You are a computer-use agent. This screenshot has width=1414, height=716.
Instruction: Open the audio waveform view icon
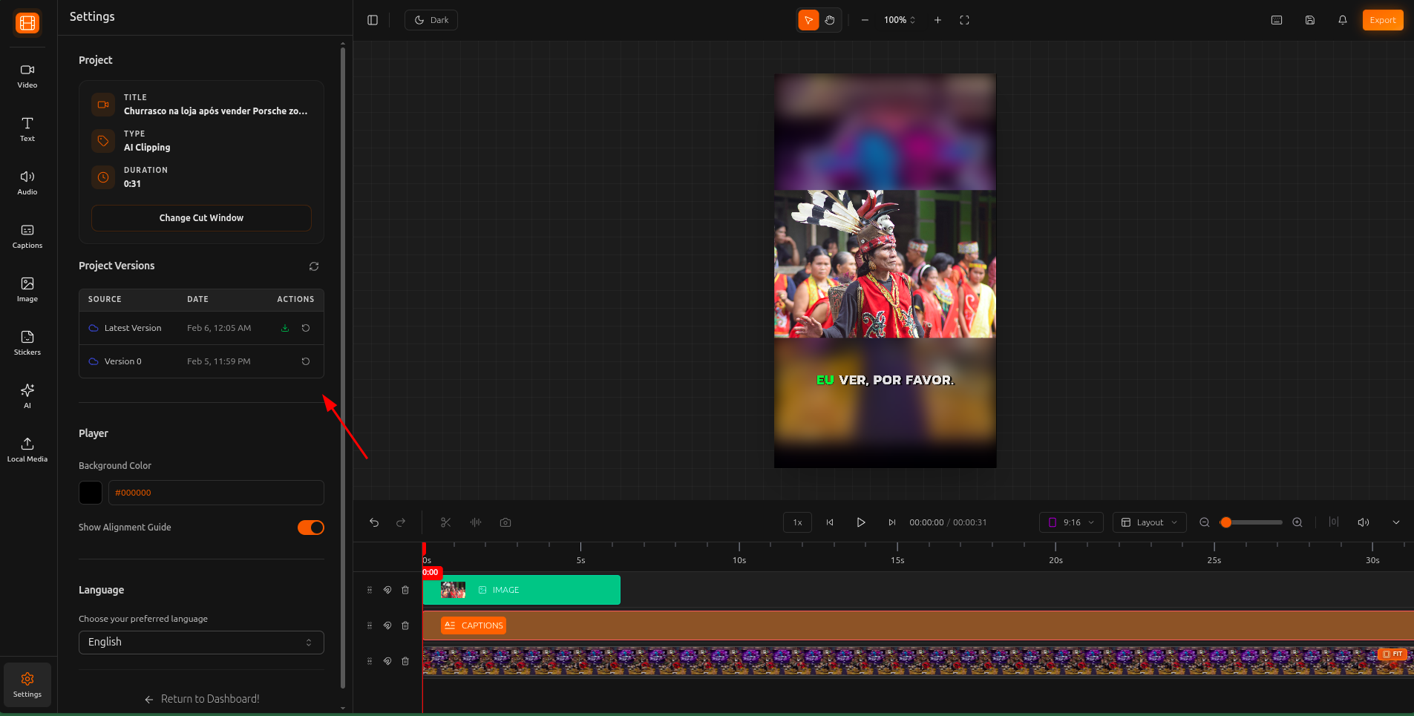(x=474, y=522)
